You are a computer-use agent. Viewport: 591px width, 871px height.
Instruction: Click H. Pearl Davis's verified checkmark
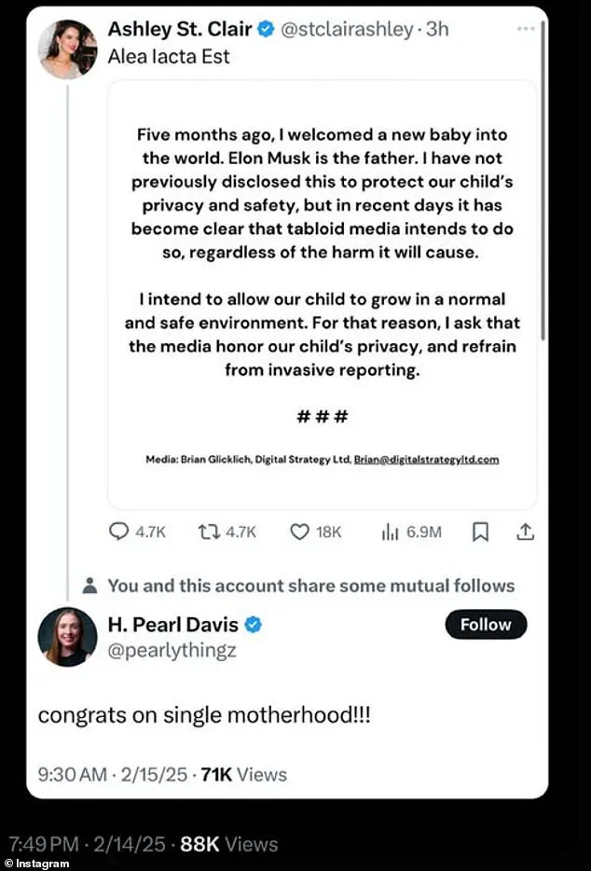coord(252,624)
